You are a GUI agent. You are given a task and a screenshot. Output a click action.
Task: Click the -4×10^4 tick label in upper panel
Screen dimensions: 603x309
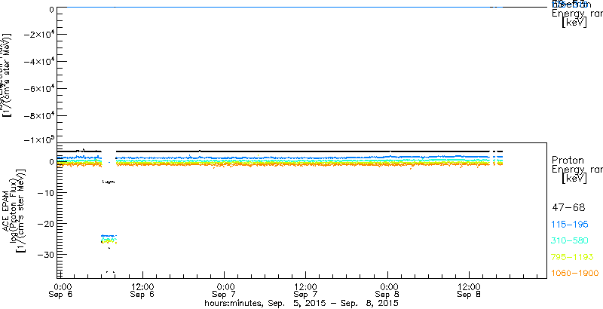pos(38,61)
